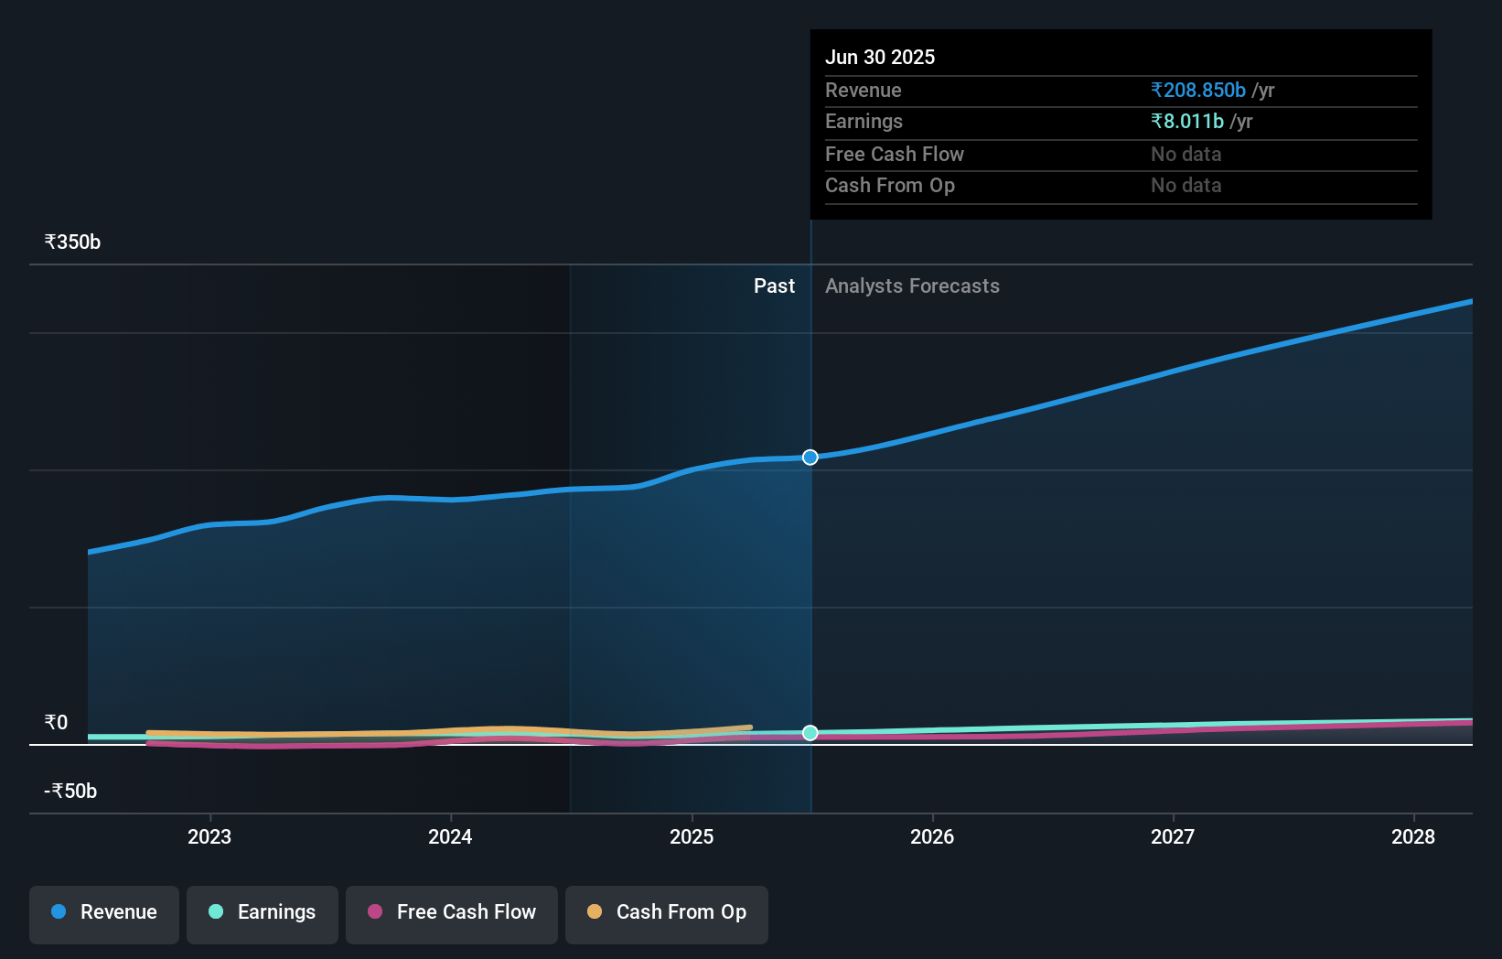This screenshot has width=1502, height=959.
Task: Click the 2027 x-axis label
Action: click(x=1173, y=836)
